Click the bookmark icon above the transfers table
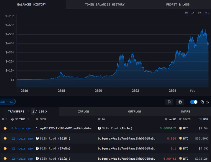This screenshot has height=162, width=211. coord(169,102)
